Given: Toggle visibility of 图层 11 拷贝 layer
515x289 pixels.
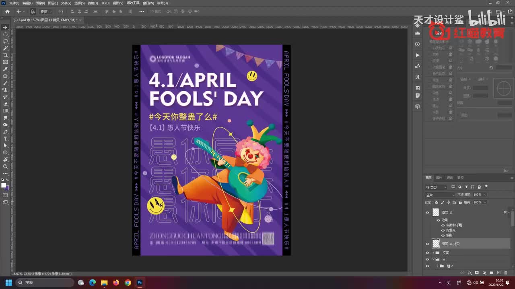Looking at the screenshot, I should [x=427, y=244].
